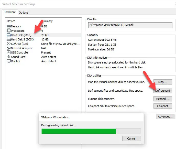
Task: Select the Sound Card row label
Action: click(18, 57)
